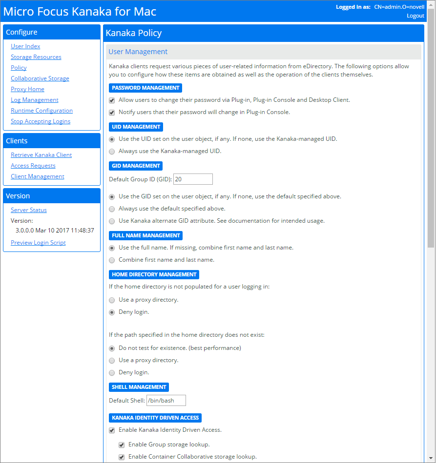Select proxy directory when path does not exist

112,361
